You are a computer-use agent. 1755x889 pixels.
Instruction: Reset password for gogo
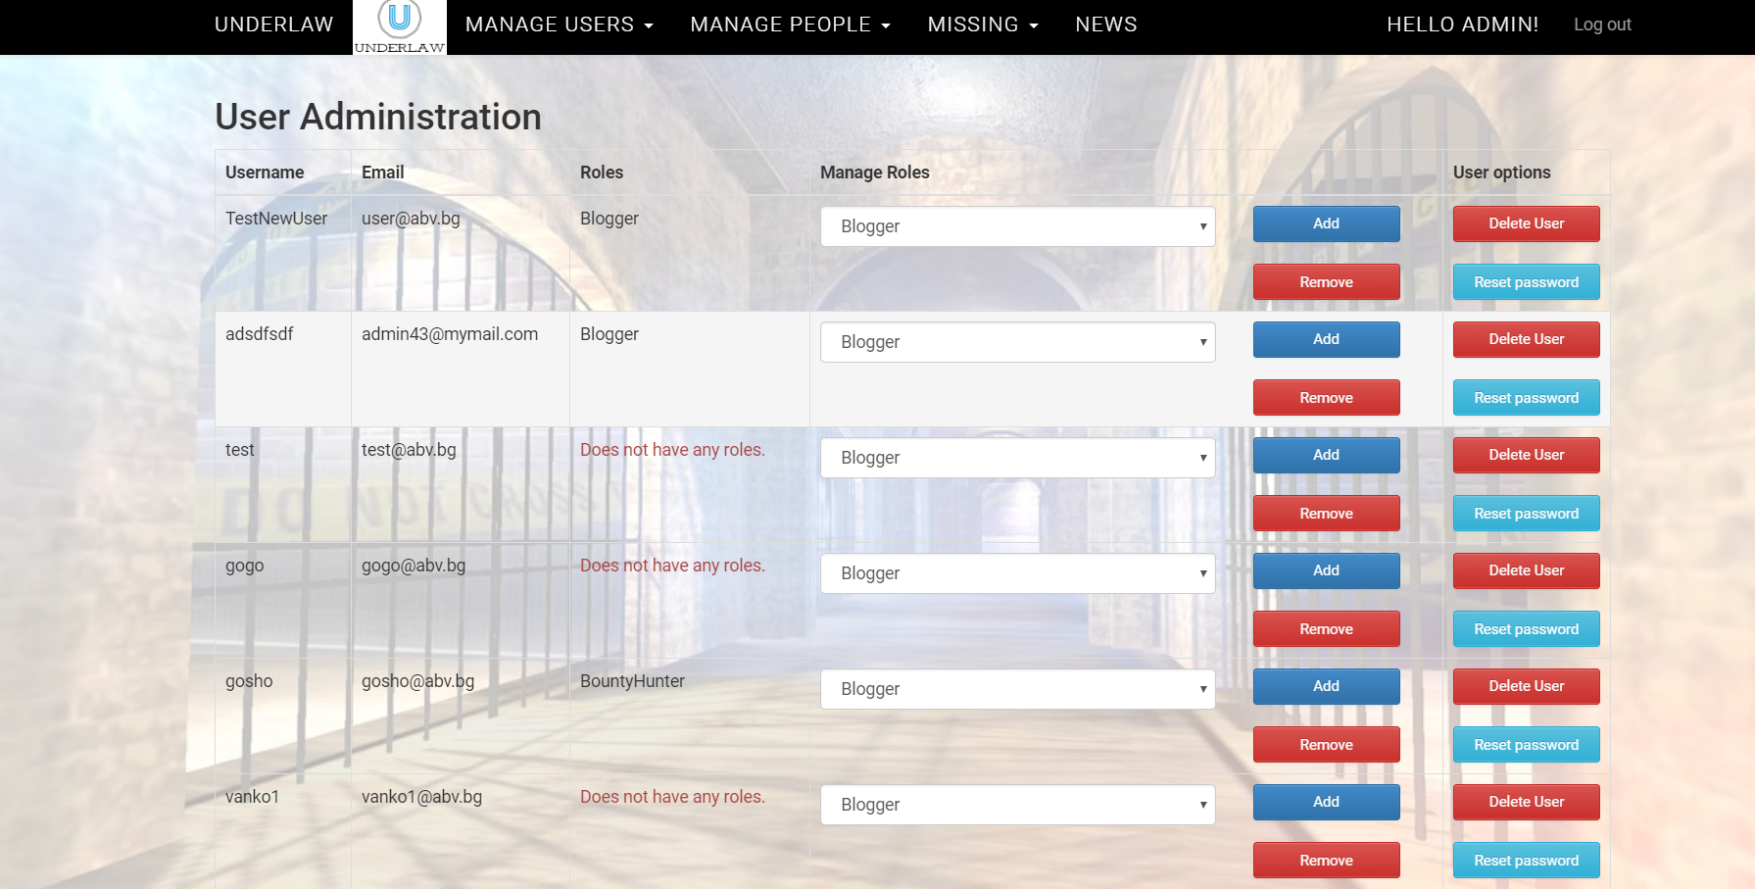coord(1526,629)
